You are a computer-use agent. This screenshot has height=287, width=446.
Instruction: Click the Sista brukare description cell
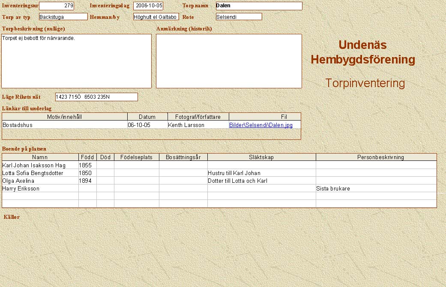[x=376, y=188]
